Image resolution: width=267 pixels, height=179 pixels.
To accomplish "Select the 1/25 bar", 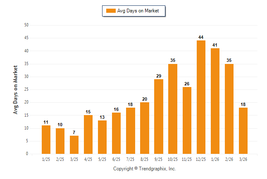I will point(46,139).
